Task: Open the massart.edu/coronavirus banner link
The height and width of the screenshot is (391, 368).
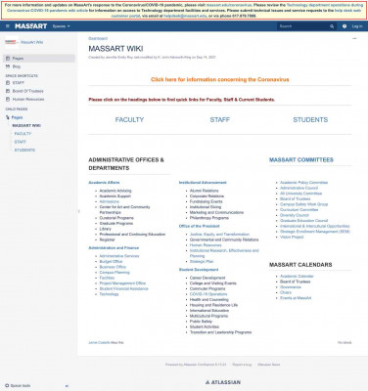Action: click(x=229, y=5)
